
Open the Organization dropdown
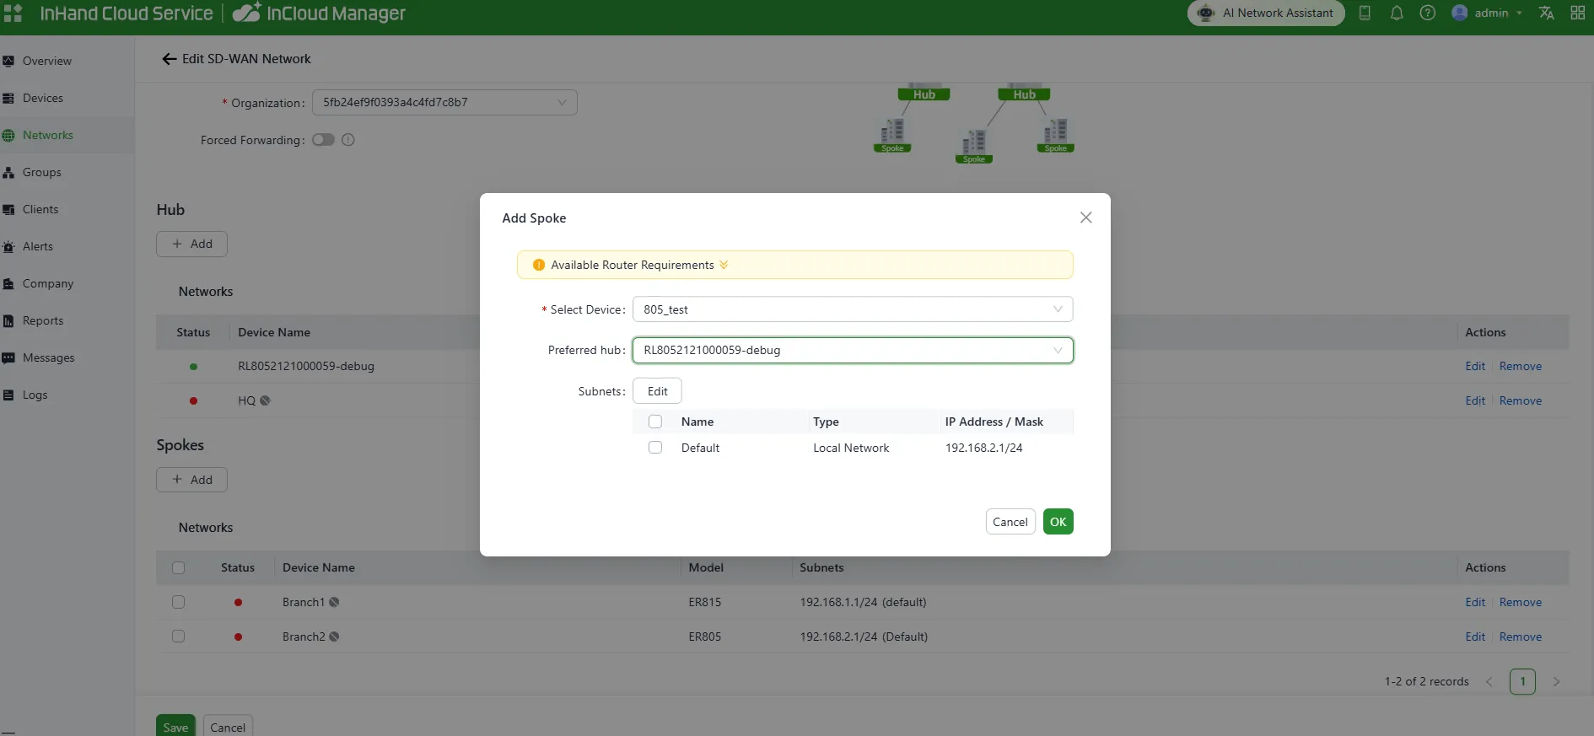pyautogui.click(x=444, y=103)
